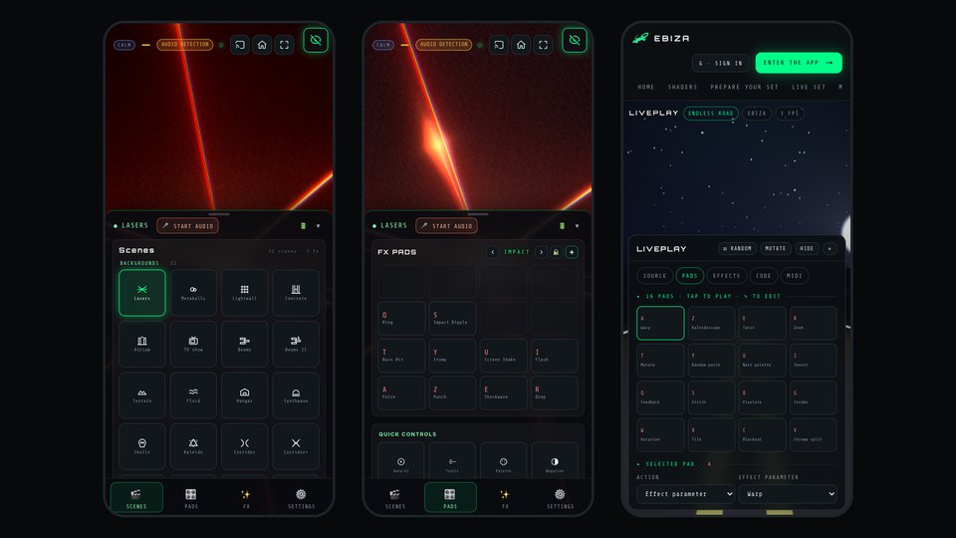The image size is (956, 538).
Task: Select the Endless Road preset chip
Action: tap(711, 114)
